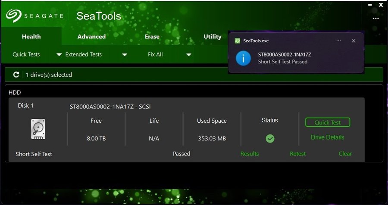Click the green status checkmark icon
The height and width of the screenshot is (205, 388).
click(x=270, y=138)
